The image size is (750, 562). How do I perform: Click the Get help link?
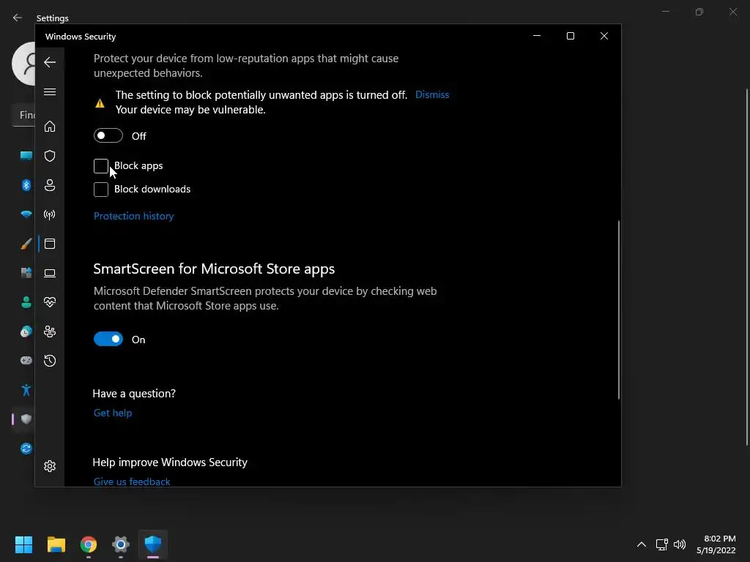[x=112, y=413]
